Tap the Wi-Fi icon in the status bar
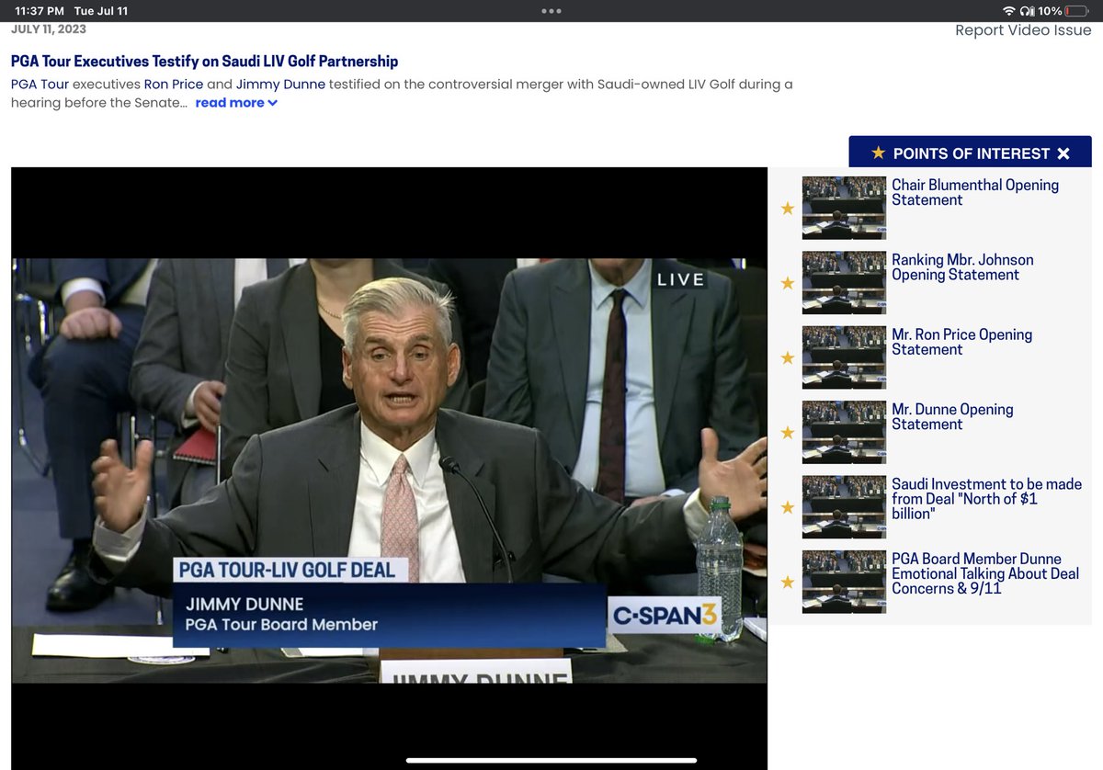The width and height of the screenshot is (1103, 770). pos(1009,11)
